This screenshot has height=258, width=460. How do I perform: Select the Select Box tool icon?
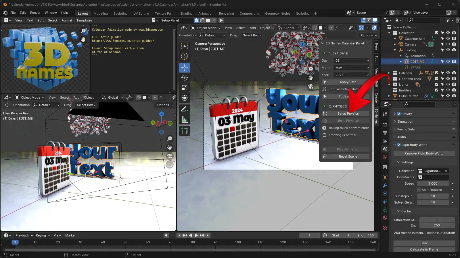point(185,46)
